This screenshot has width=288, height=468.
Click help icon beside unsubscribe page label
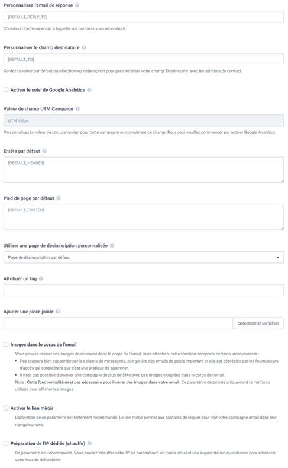[x=112, y=246]
